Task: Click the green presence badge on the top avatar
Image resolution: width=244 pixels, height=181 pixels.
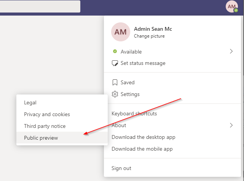Action: 236,10
